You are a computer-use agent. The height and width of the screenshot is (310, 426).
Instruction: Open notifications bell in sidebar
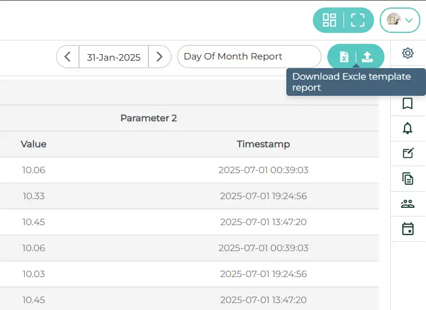[408, 128]
